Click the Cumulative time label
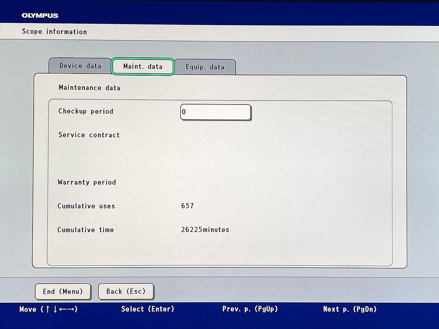439x329 pixels. pyautogui.click(x=86, y=230)
